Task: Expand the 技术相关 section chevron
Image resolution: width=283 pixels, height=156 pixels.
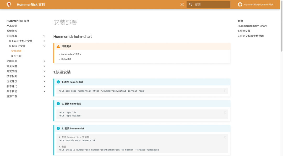Action: click(x=44, y=76)
